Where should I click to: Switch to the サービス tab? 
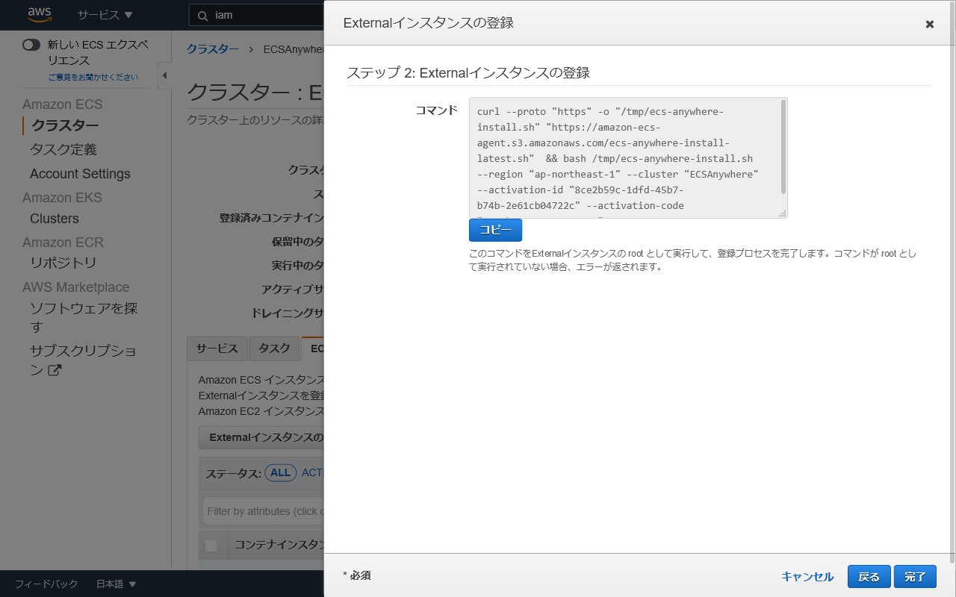pyautogui.click(x=217, y=348)
